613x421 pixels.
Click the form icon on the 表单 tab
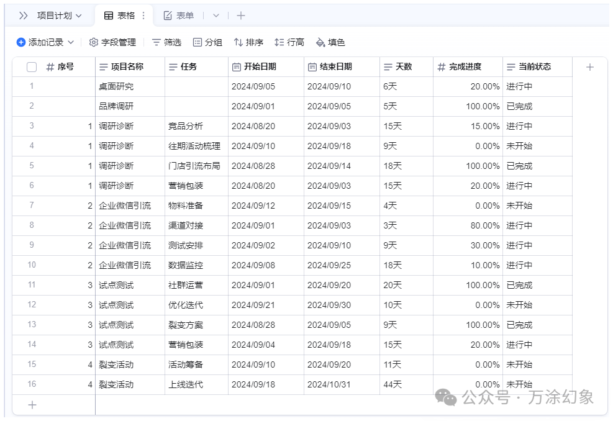[x=166, y=15]
